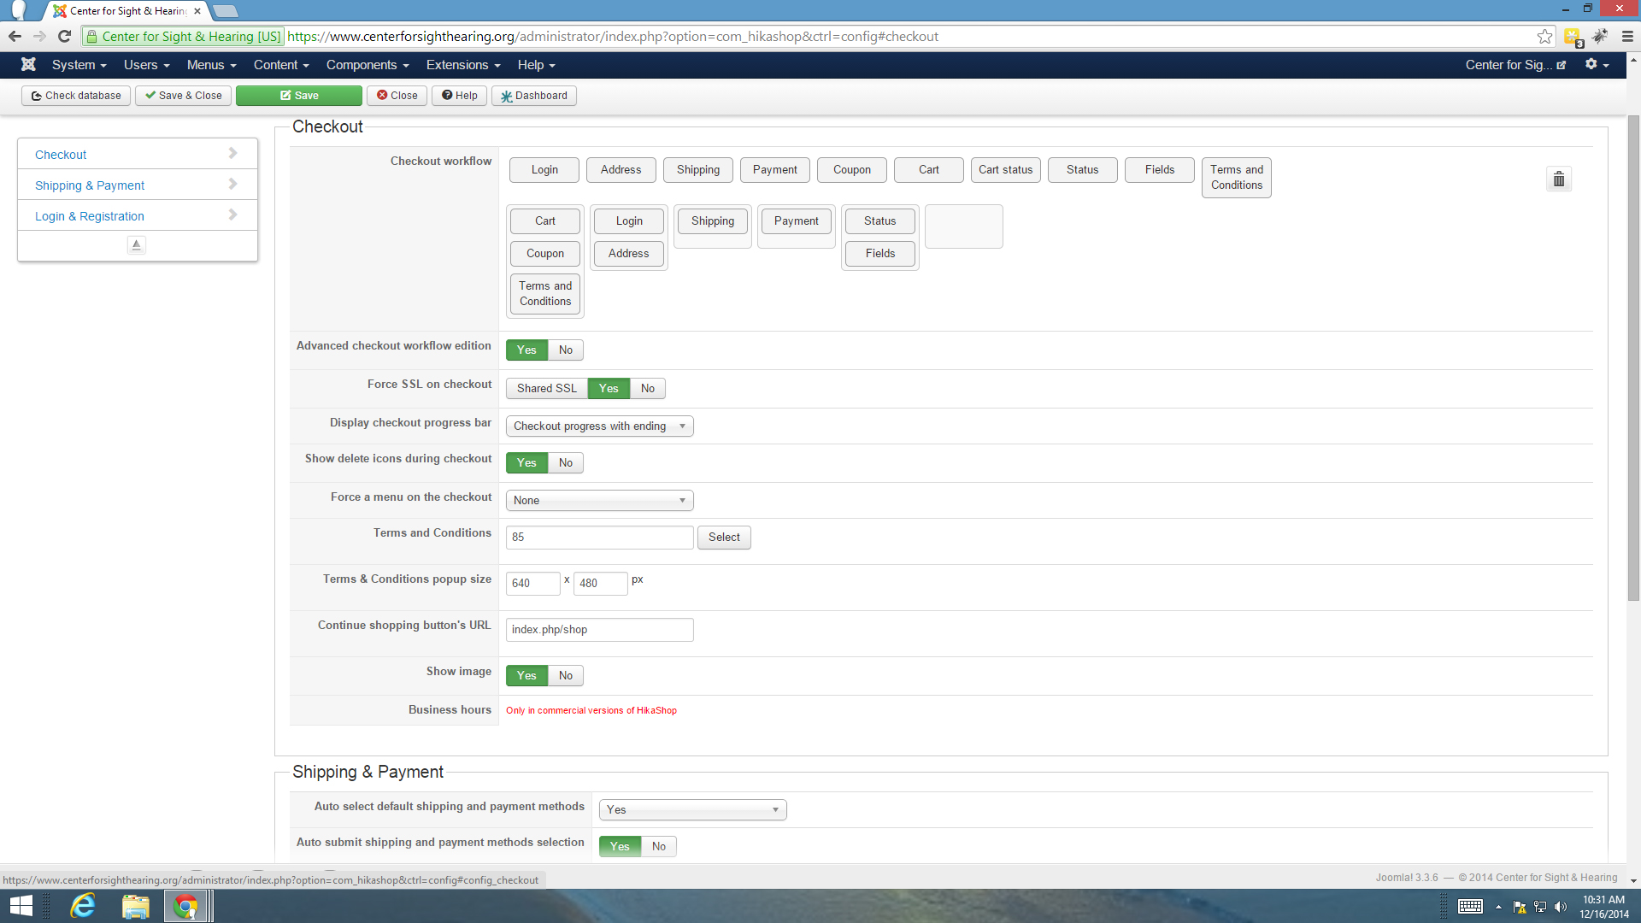The height and width of the screenshot is (923, 1641).
Task: Open Display checkout progress bar dropdown
Action: click(x=599, y=426)
